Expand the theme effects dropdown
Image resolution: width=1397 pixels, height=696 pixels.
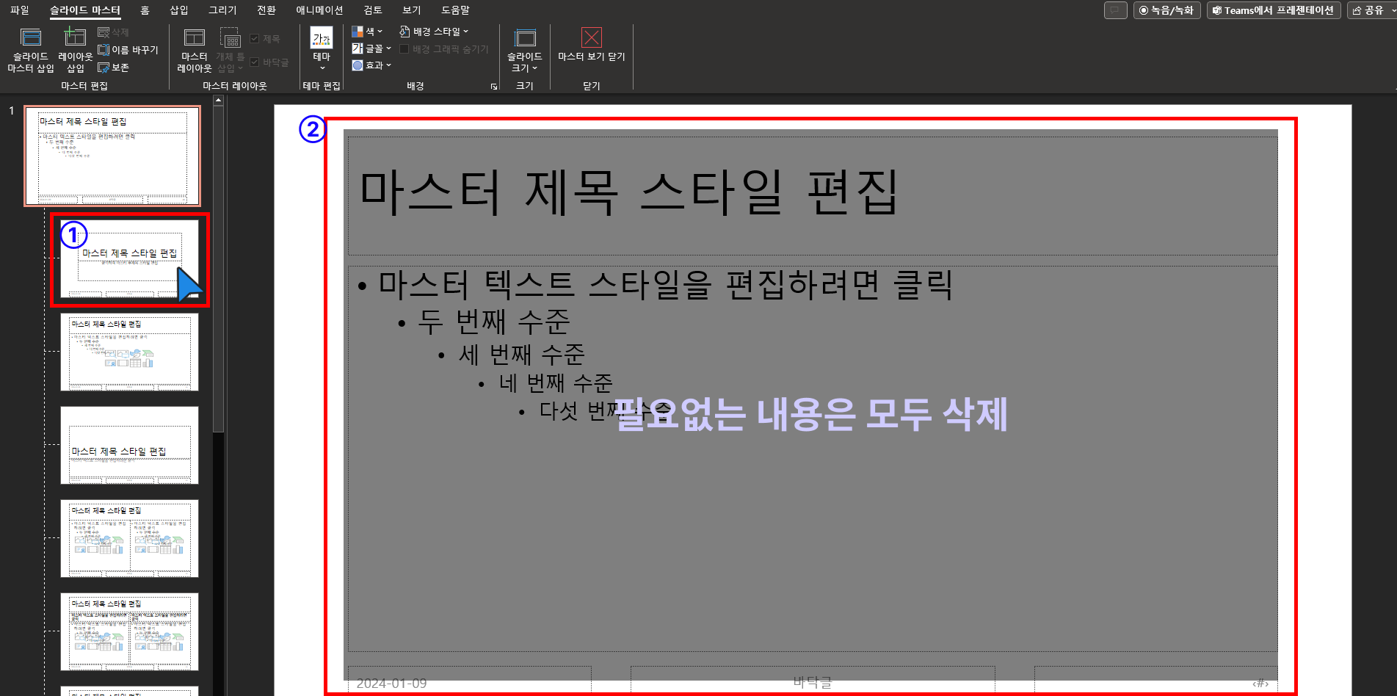[371, 65]
